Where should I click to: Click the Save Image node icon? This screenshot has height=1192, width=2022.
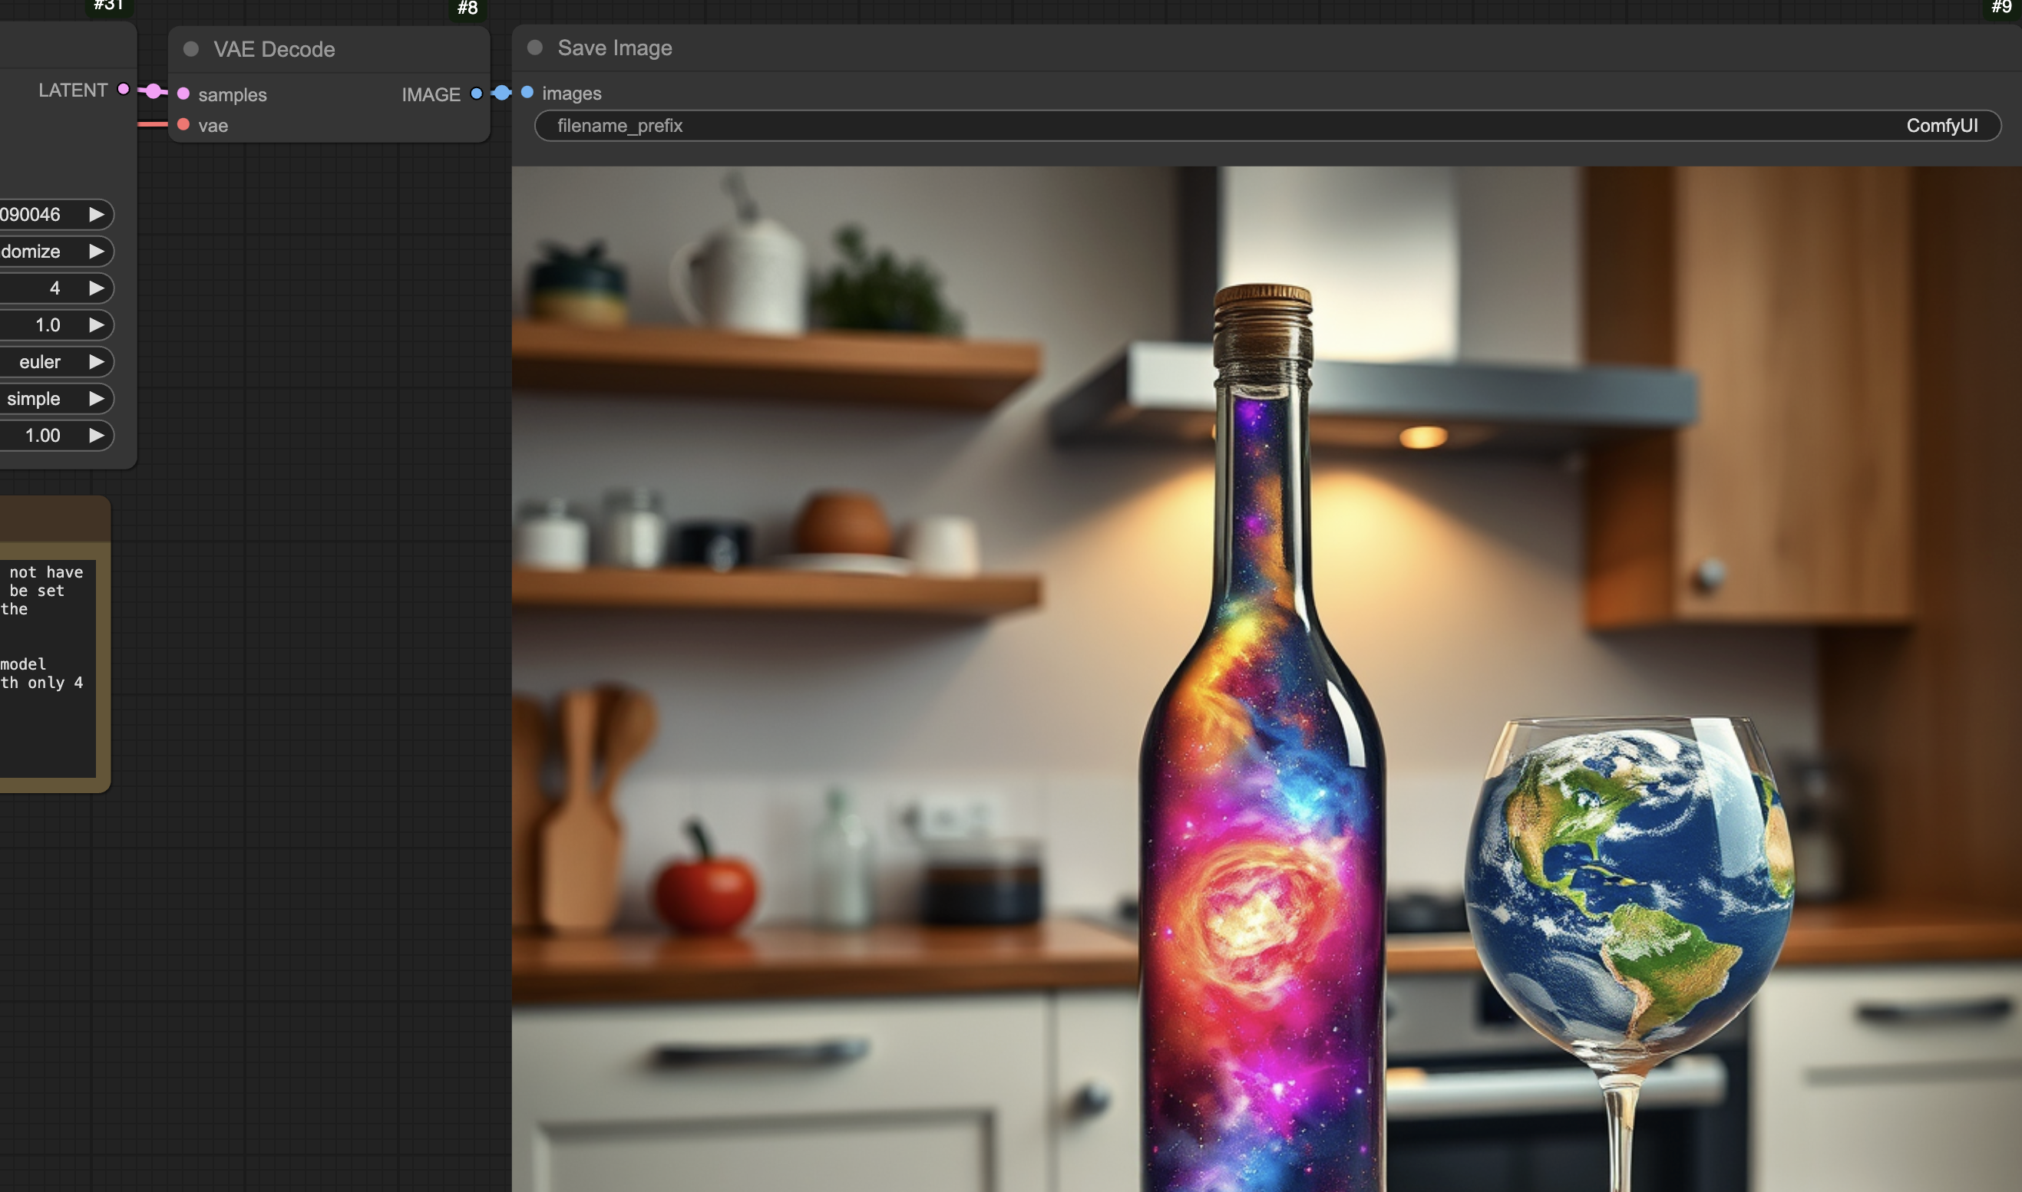pyautogui.click(x=535, y=47)
